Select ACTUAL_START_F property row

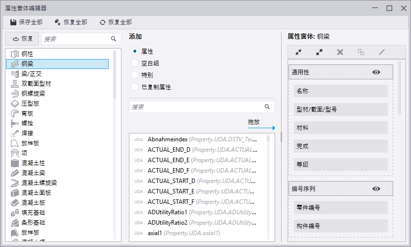click(198, 202)
